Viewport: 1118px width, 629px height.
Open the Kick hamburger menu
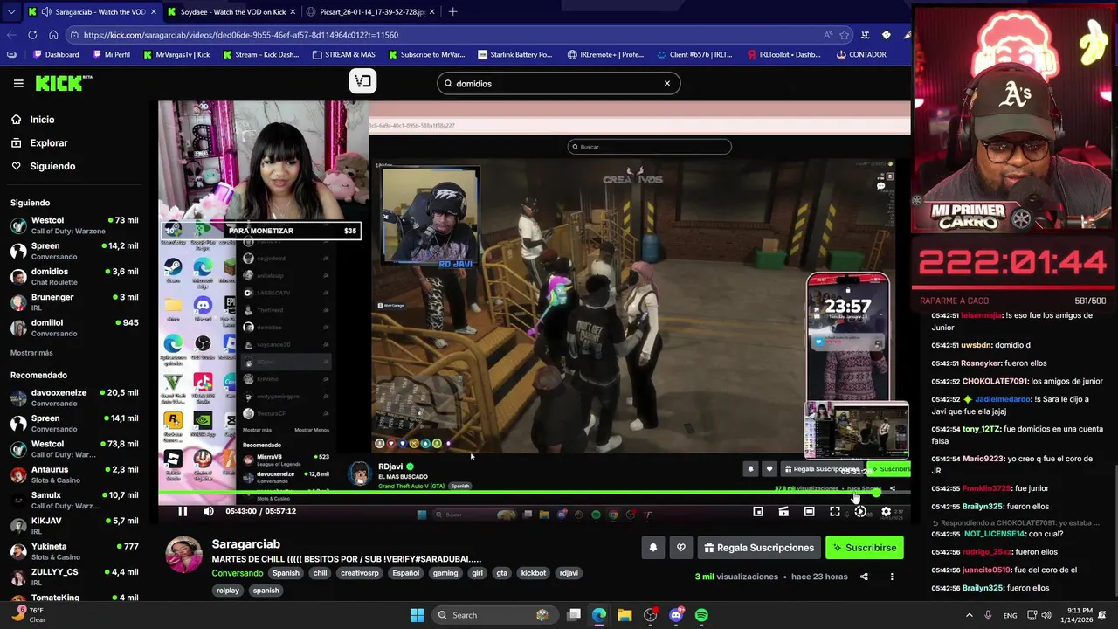coord(18,83)
